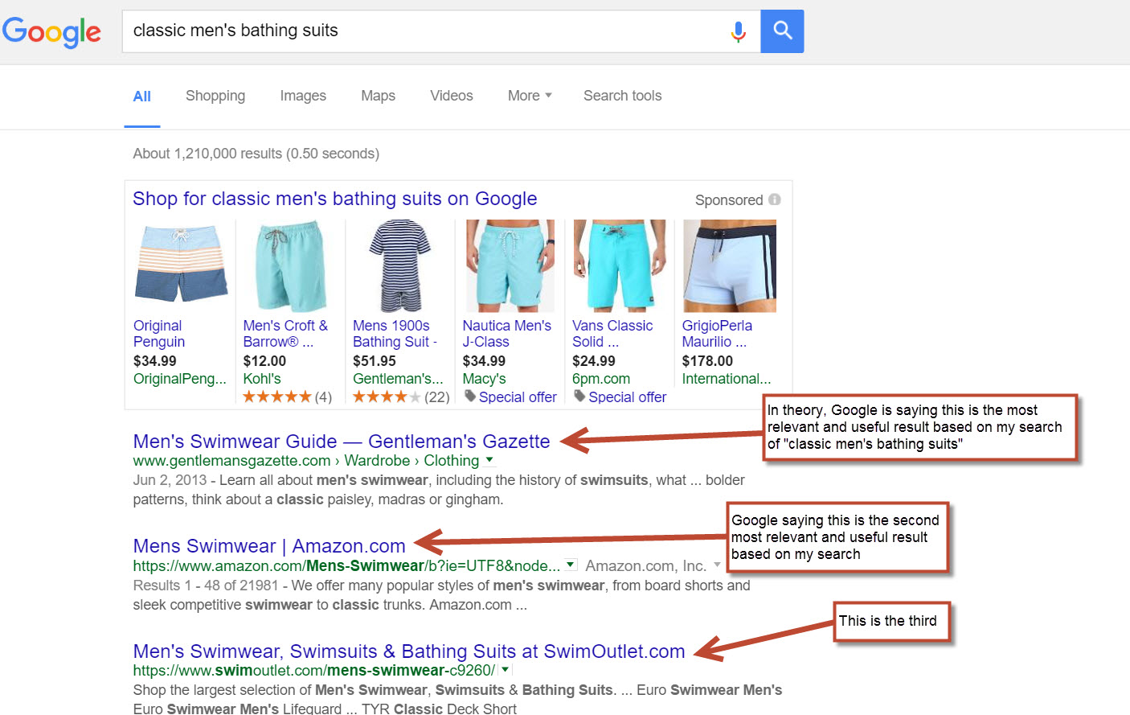Click OriginalPeng... store name
Viewport: 1130px width, 715px height.
180,379
